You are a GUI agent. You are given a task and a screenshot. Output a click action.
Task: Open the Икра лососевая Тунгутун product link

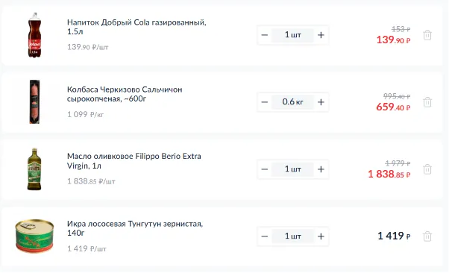[135, 228]
